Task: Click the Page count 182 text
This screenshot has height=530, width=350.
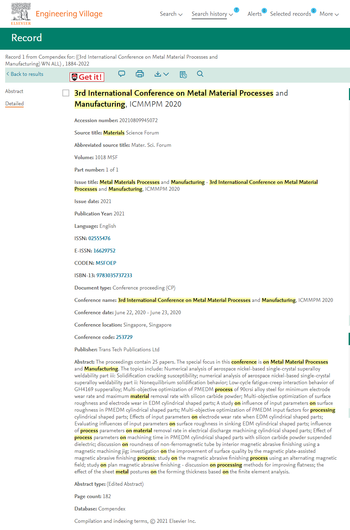Action: coord(93,496)
